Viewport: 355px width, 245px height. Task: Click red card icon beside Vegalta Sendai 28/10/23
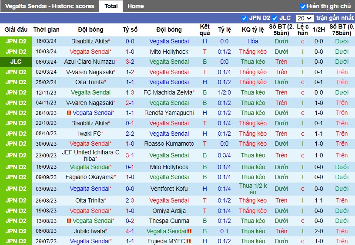coord(69,113)
